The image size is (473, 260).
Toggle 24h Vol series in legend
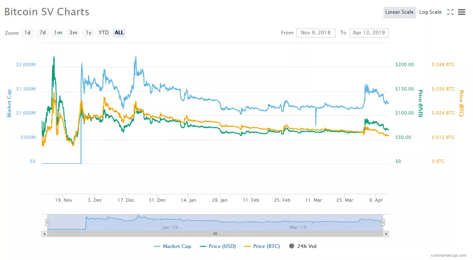pos(303,246)
